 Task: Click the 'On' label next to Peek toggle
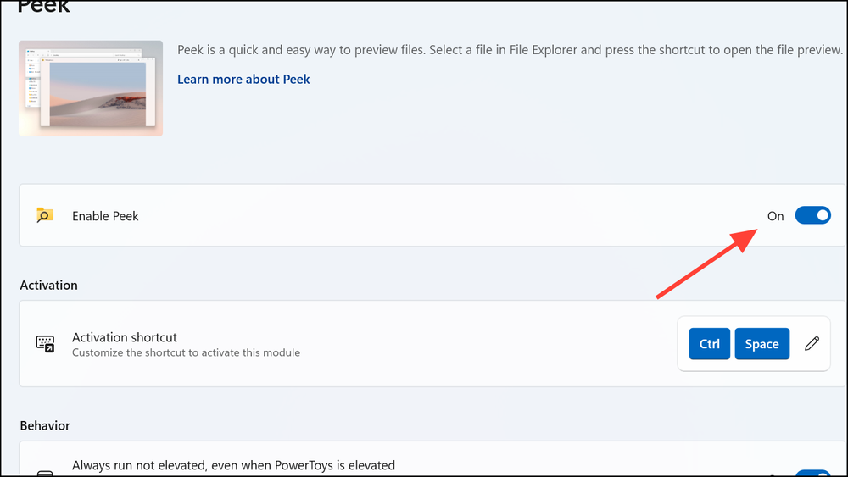pyautogui.click(x=775, y=216)
